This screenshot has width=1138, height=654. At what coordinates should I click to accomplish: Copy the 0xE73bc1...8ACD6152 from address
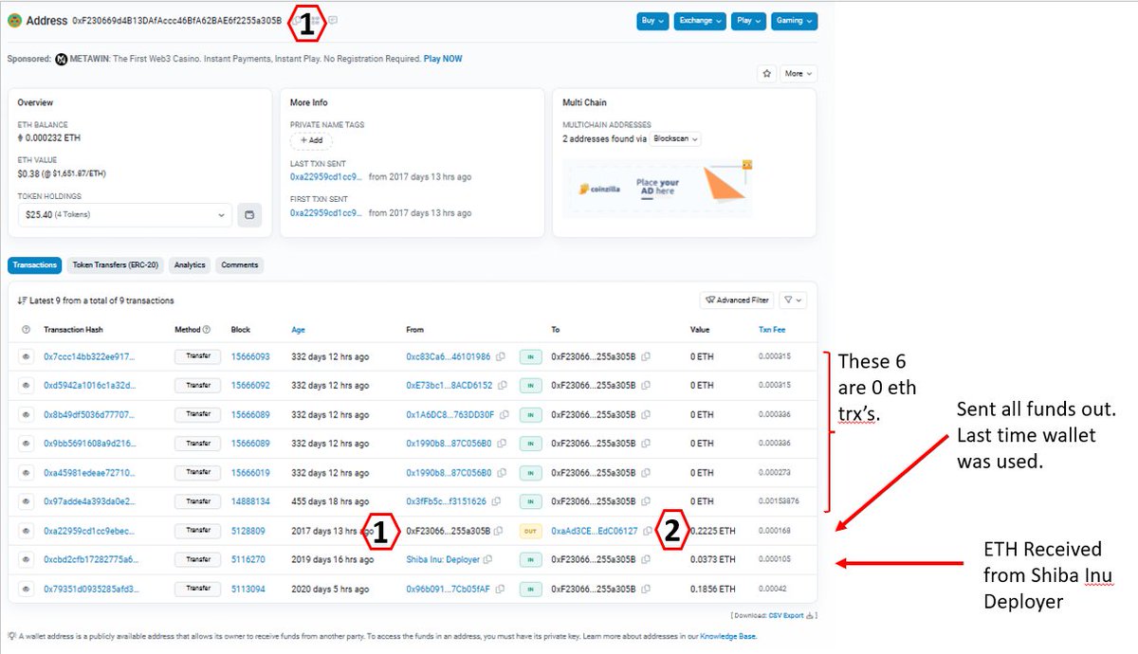click(x=502, y=386)
